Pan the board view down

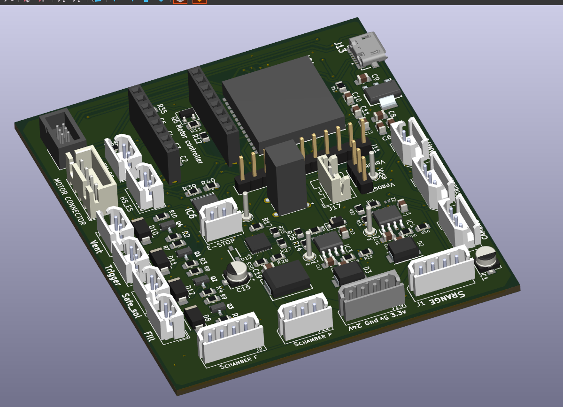(x=161, y=1)
